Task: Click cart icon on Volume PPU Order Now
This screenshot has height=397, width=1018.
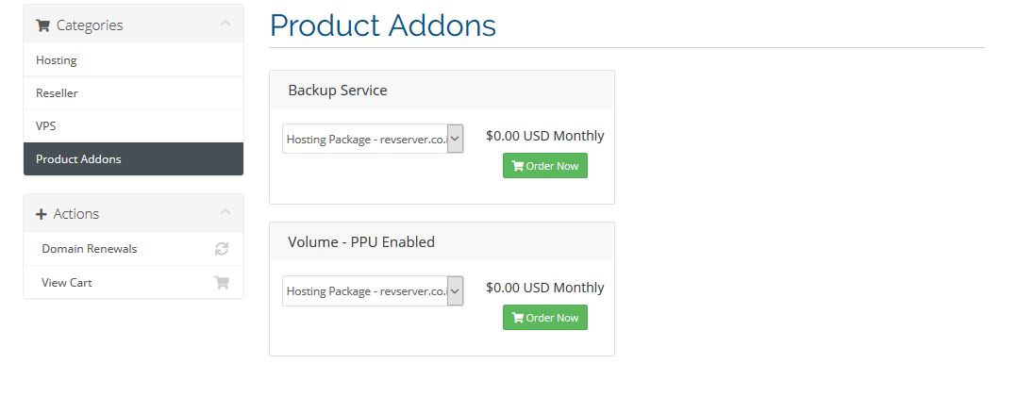Action: [x=517, y=318]
